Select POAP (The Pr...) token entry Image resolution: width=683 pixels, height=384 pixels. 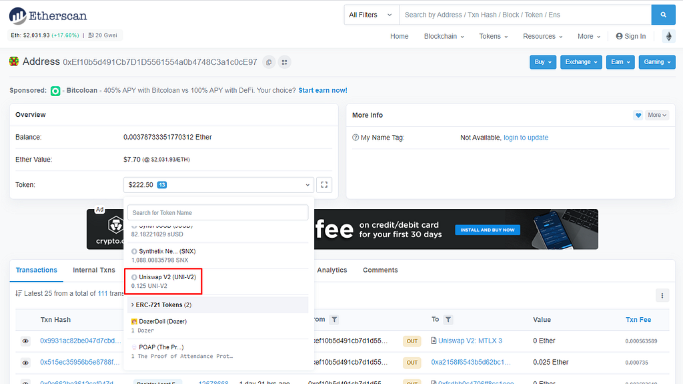(218, 352)
